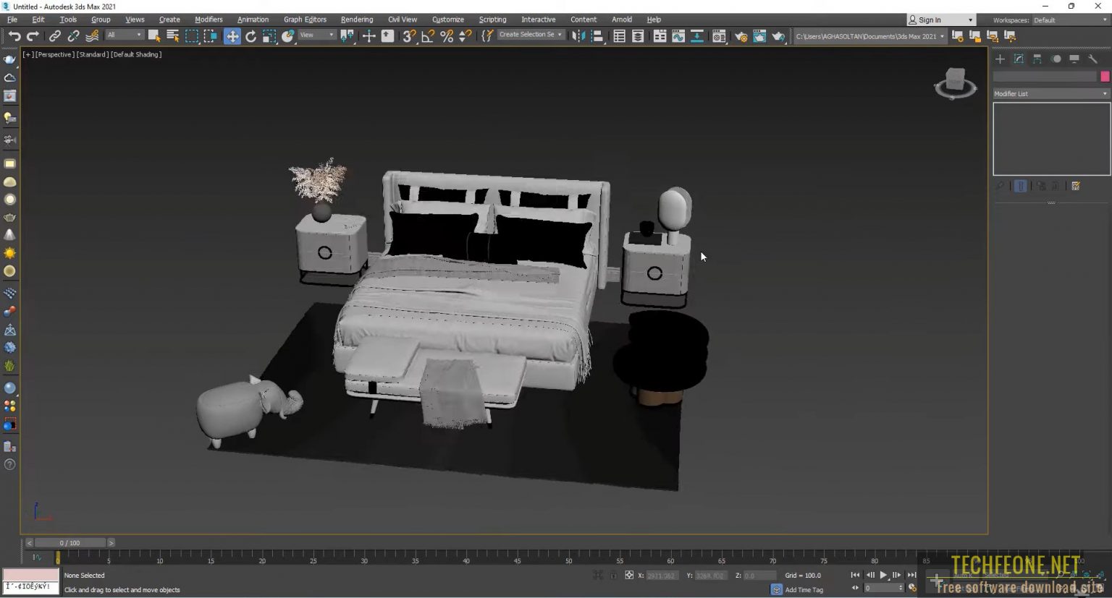Viewport: 1112px width, 598px height.
Task: Open the Select by Name list icon
Action: [x=172, y=36]
